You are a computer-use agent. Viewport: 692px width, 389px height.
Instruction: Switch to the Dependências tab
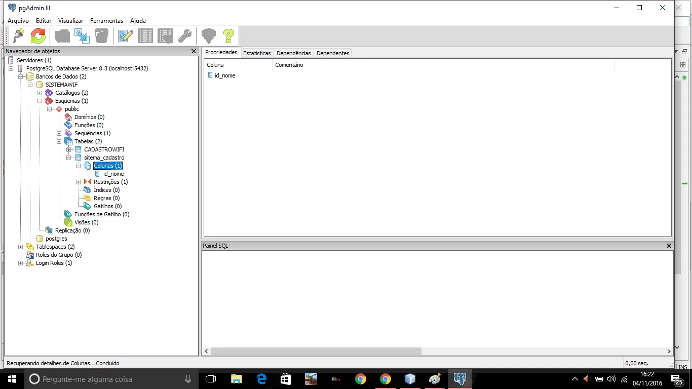point(294,53)
